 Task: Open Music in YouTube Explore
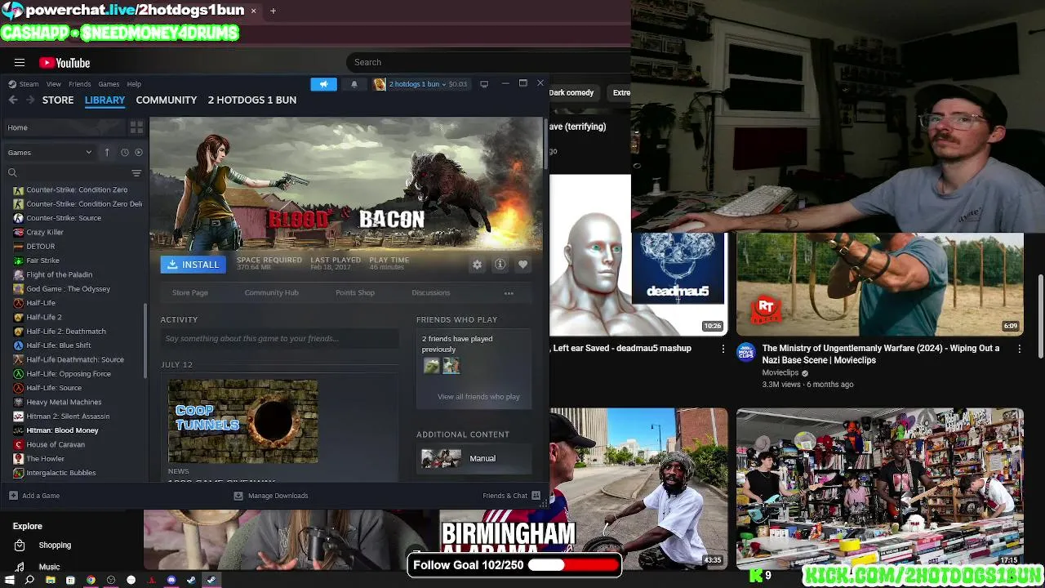[x=49, y=567]
